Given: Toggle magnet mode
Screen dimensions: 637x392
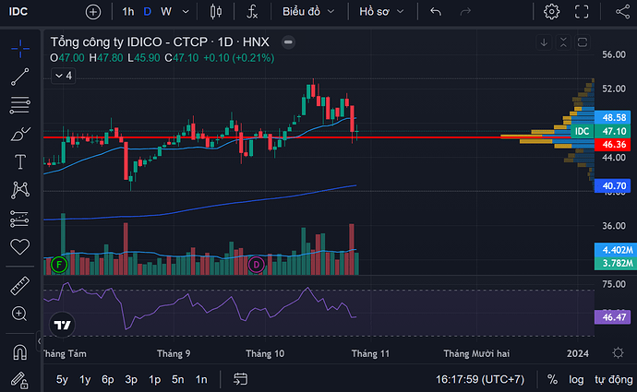Looking at the screenshot, I should [20, 351].
